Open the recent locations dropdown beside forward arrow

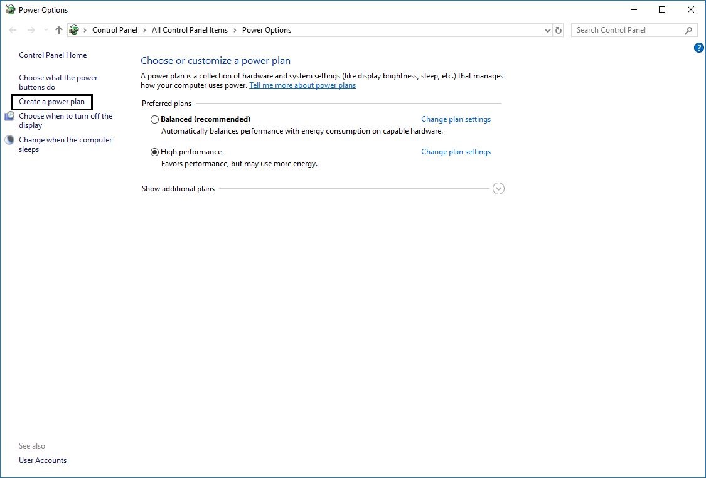(x=45, y=29)
